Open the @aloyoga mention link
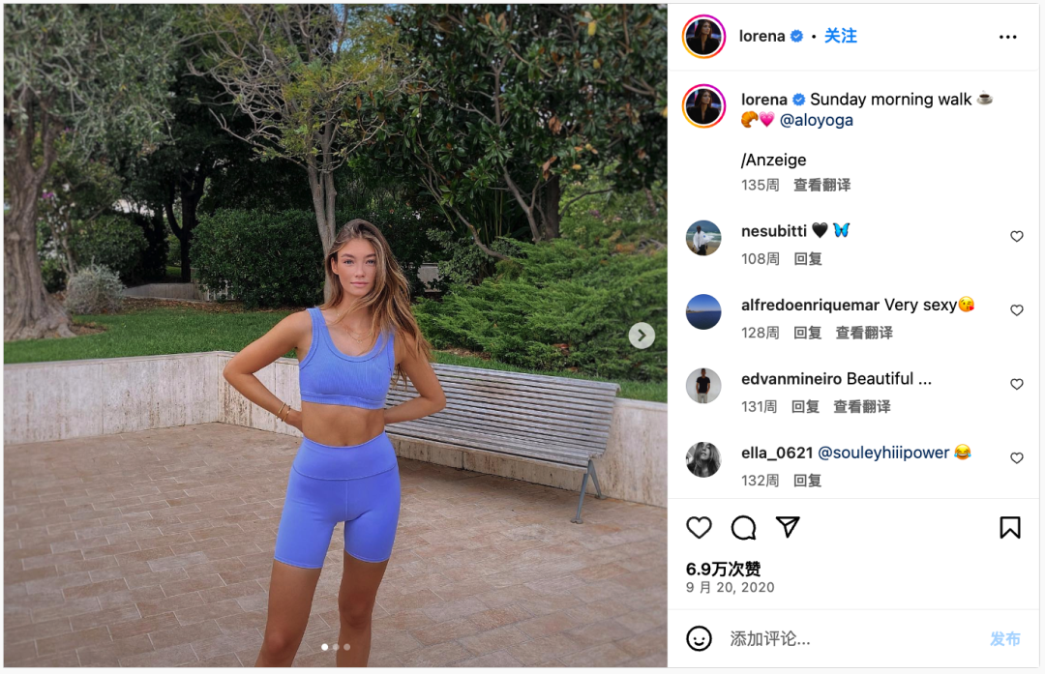 click(816, 120)
